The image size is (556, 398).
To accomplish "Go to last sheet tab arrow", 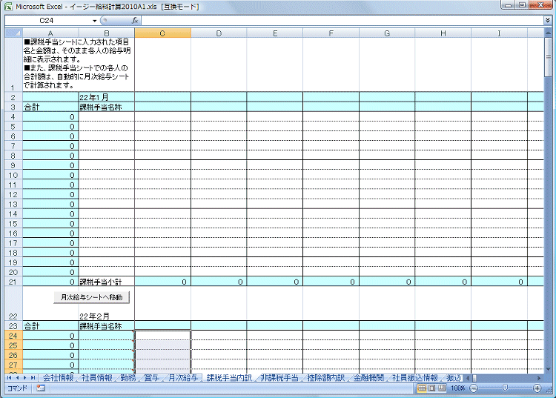I will coord(34,378).
